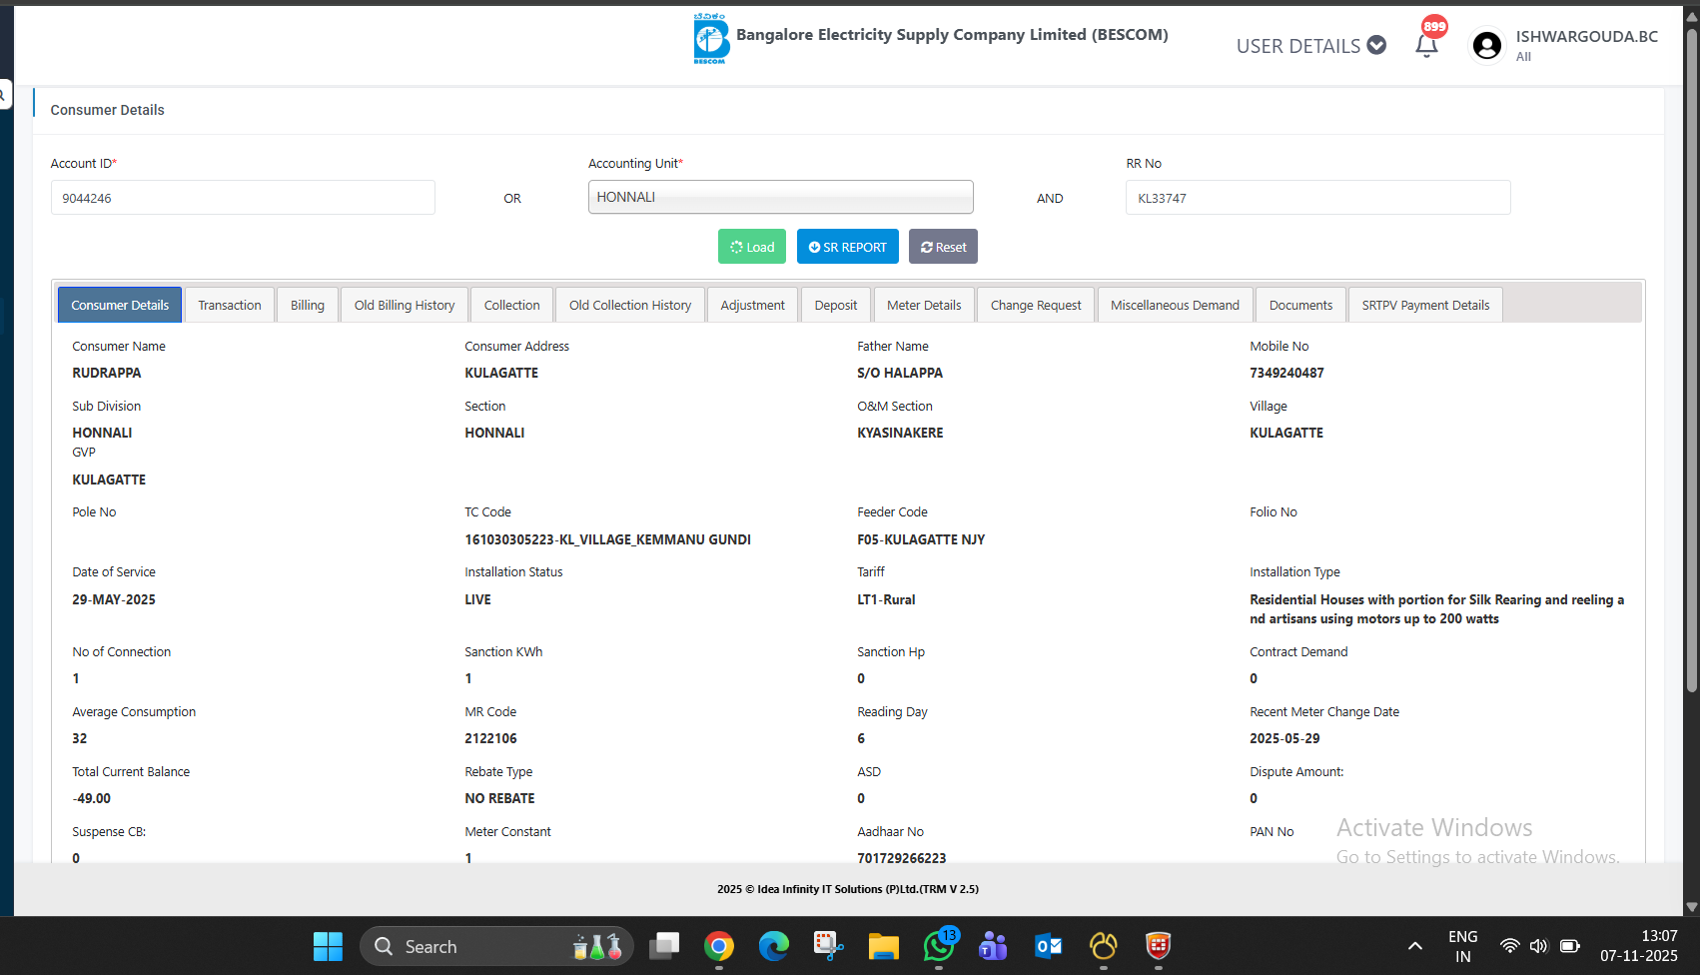Image resolution: width=1700 pixels, height=975 pixels.
Task: Click the Reset button
Action: pyautogui.click(x=943, y=247)
